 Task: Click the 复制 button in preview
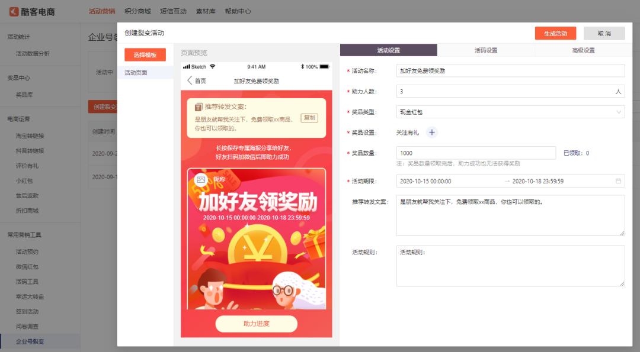[309, 118]
